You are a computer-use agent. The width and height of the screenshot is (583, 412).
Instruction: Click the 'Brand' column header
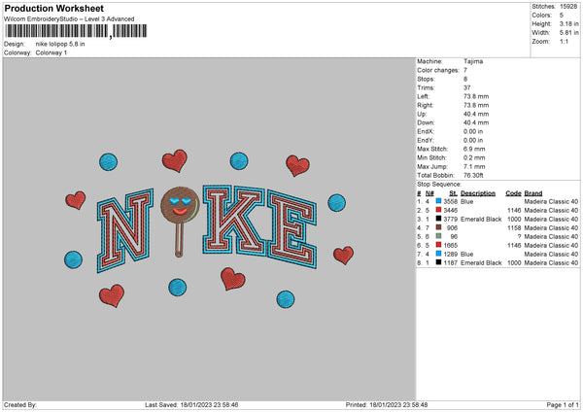tap(533, 193)
